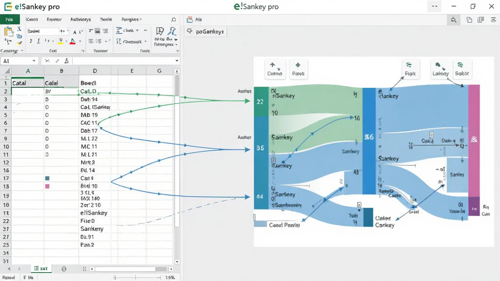Open the font color dropdown arrow
Screen dimensions: 500x281
point(80,41)
